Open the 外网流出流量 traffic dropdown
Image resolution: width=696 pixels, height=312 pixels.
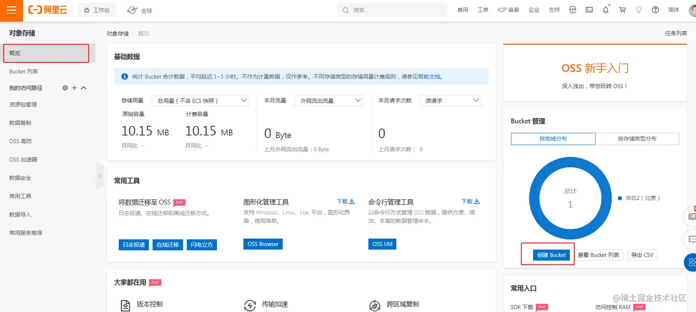329,101
